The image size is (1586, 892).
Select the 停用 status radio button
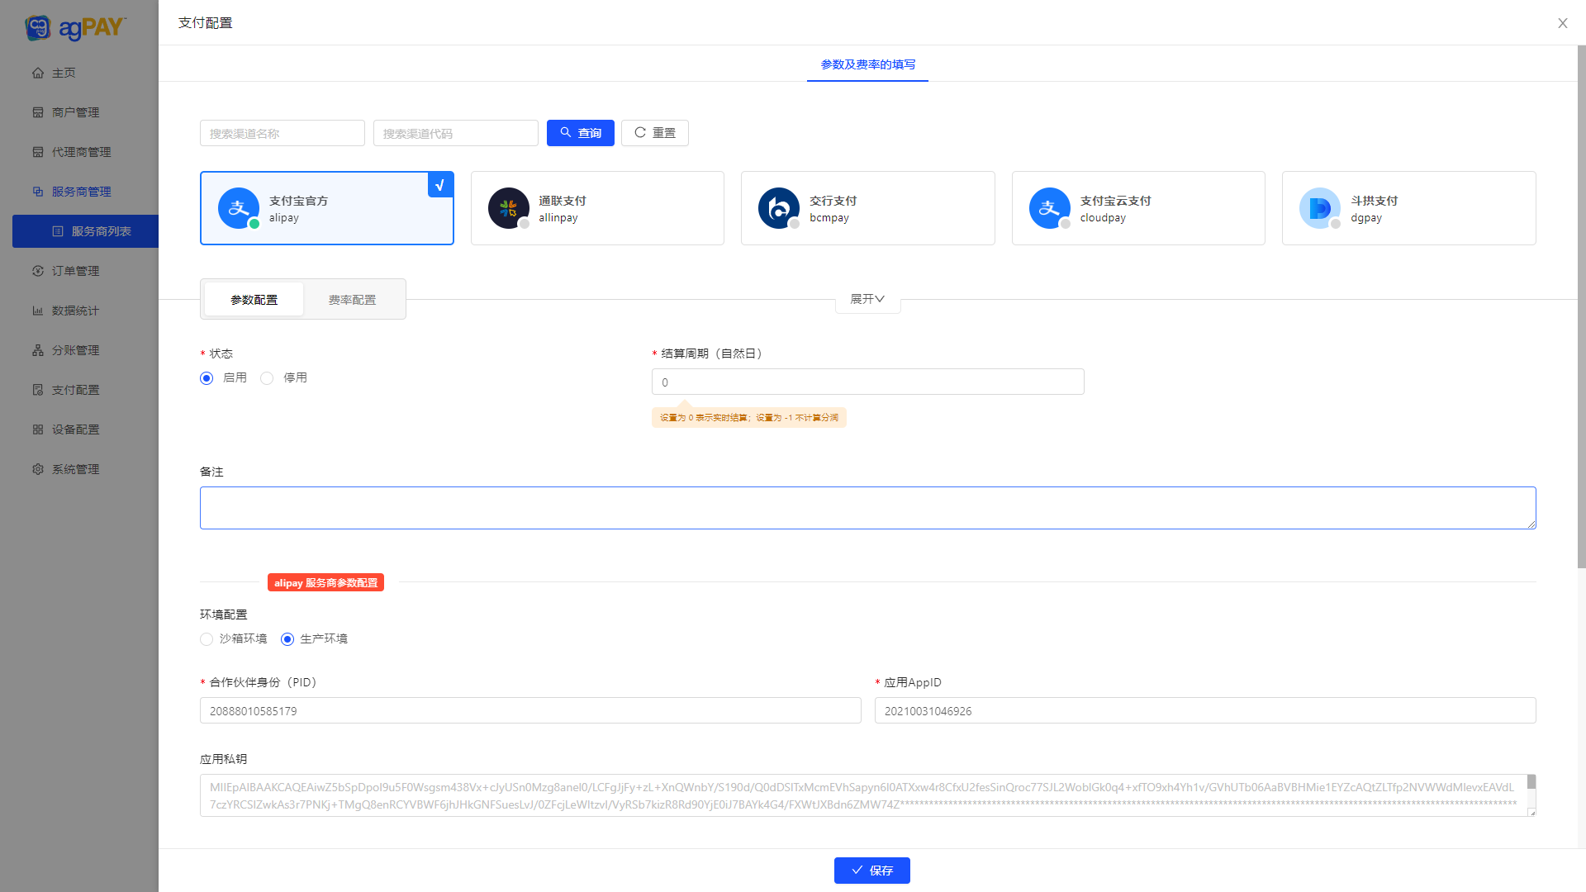tap(267, 378)
